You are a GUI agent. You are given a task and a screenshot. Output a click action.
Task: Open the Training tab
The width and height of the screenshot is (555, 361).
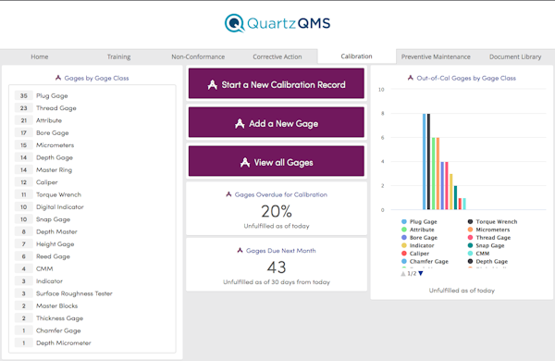[119, 56]
